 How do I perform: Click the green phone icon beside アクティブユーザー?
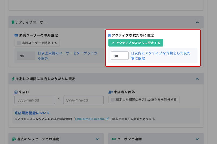click(13, 22)
